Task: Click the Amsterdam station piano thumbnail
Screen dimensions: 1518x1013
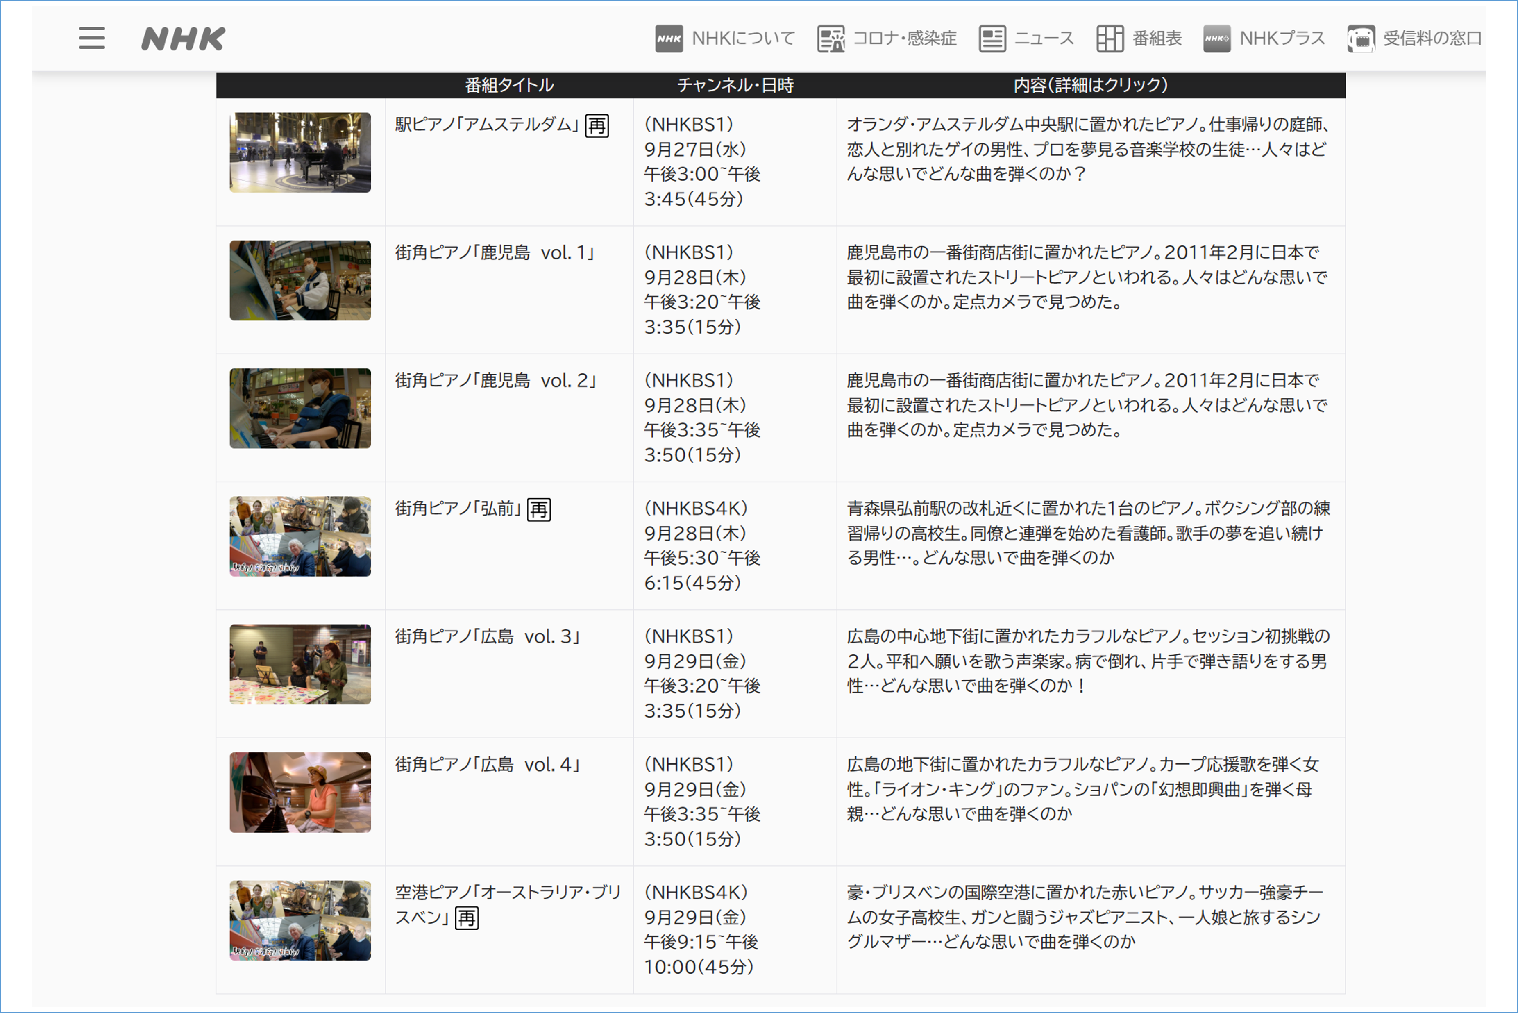Action: 300,152
